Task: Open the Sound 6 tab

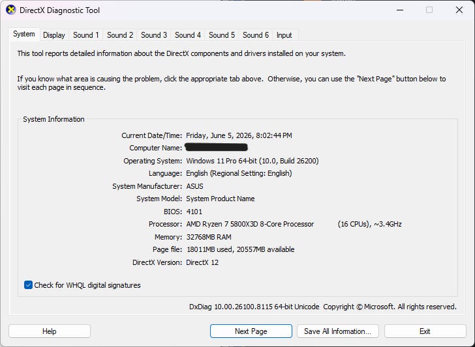Action: point(256,35)
